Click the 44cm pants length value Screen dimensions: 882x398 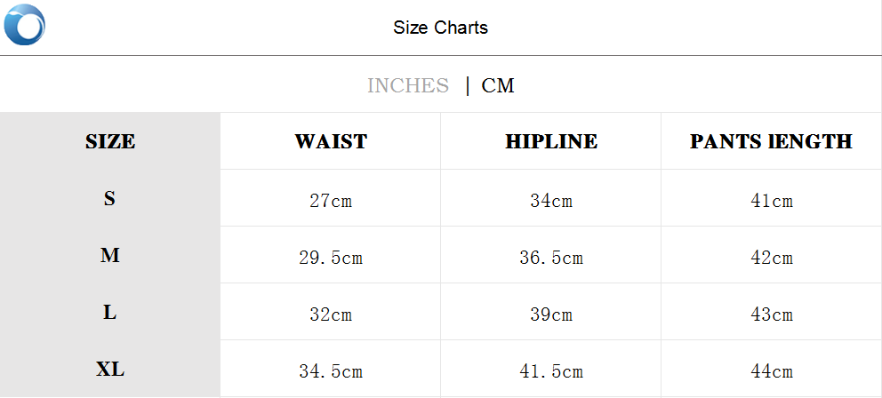click(x=771, y=371)
